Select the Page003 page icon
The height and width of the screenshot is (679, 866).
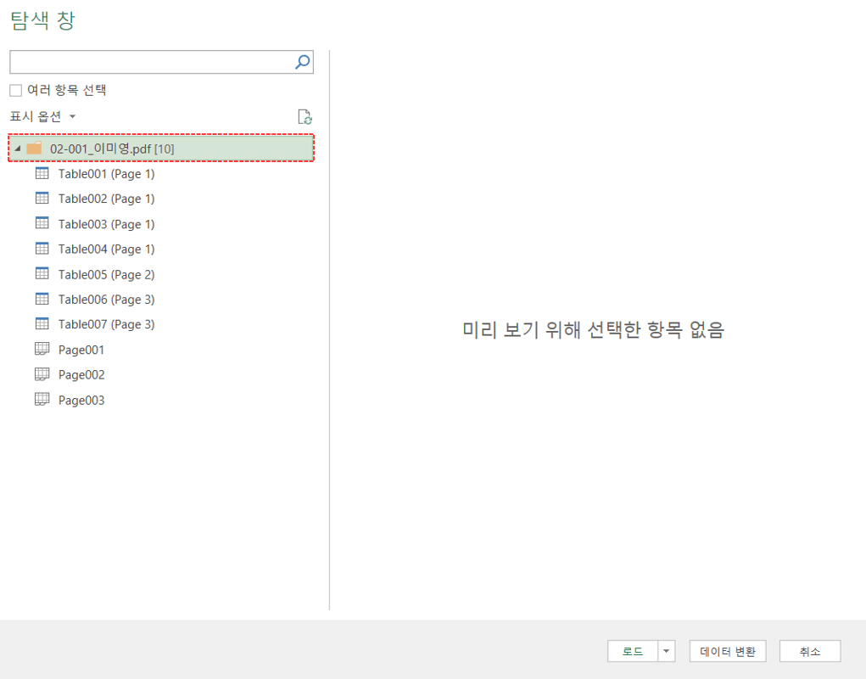coord(43,399)
